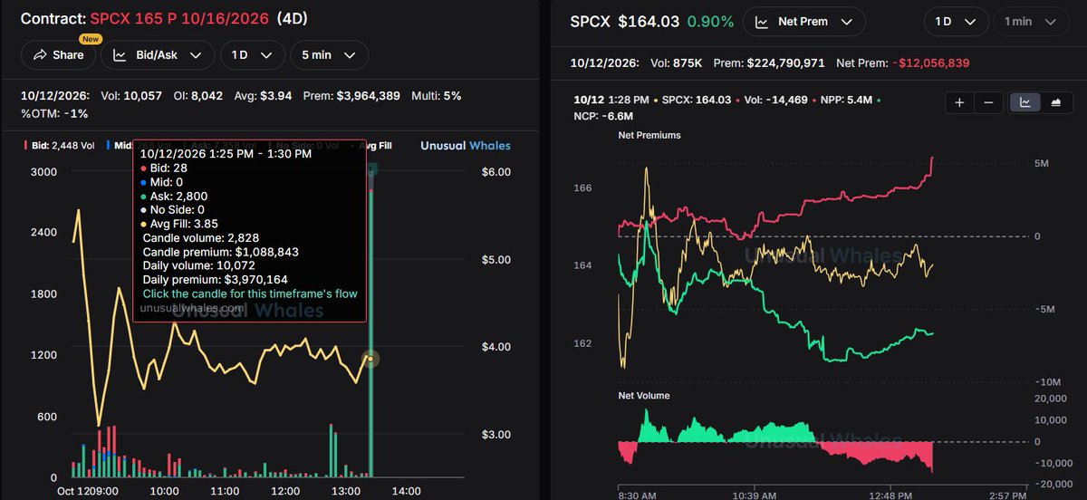Click the 'Prem: $224,790,971' stat
Screen dimensions: 1087x500
coord(769,63)
